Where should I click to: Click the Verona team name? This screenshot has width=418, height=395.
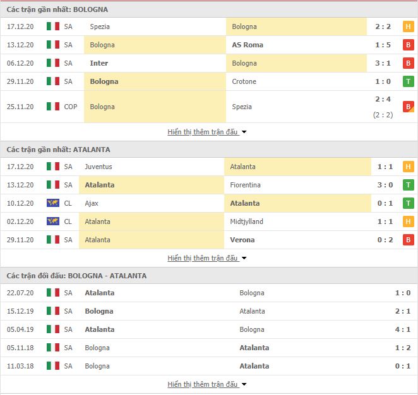242,240
